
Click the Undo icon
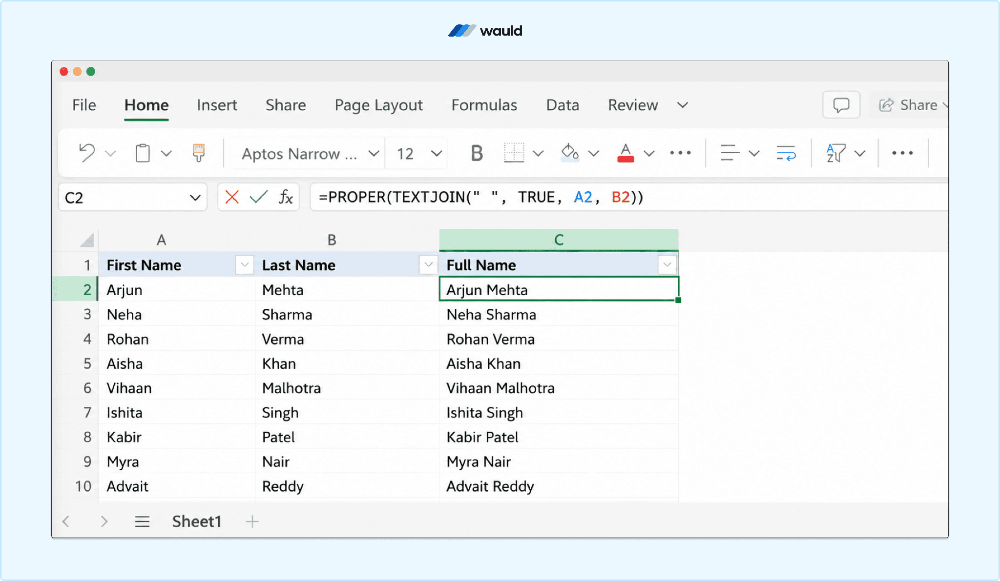(x=86, y=153)
